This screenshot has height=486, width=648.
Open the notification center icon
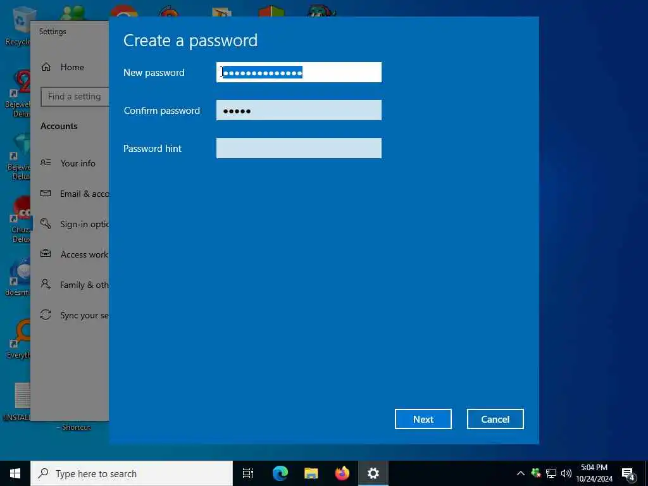click(628, 475)
